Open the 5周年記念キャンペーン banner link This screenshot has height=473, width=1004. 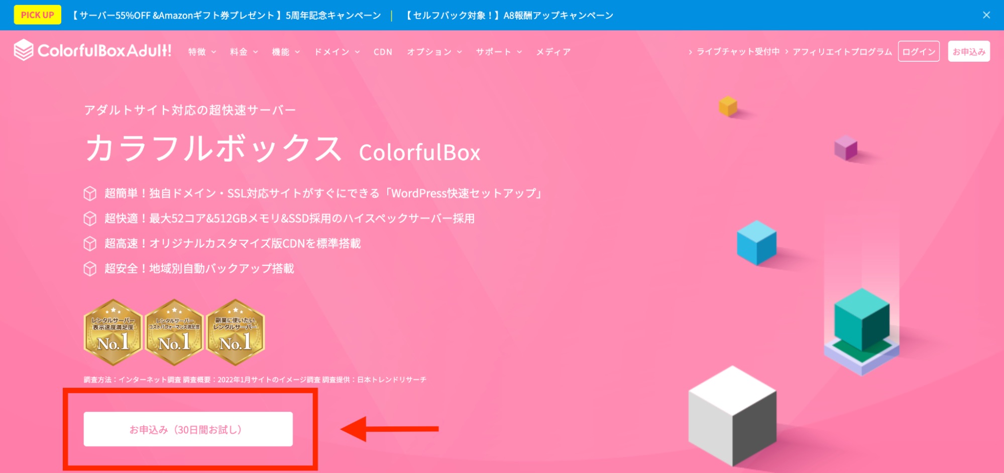click(225, 16)
